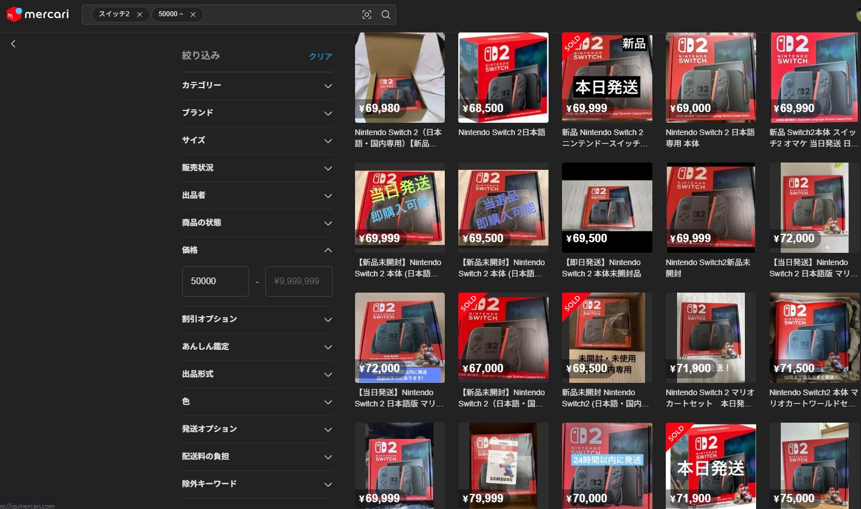
Task: Remove the 50000 ~ price chip
Action: 193,15
